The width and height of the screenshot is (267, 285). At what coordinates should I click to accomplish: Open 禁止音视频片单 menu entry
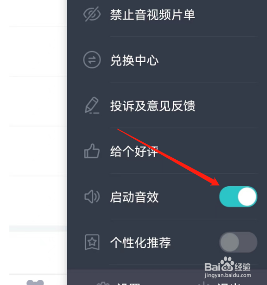152,14
